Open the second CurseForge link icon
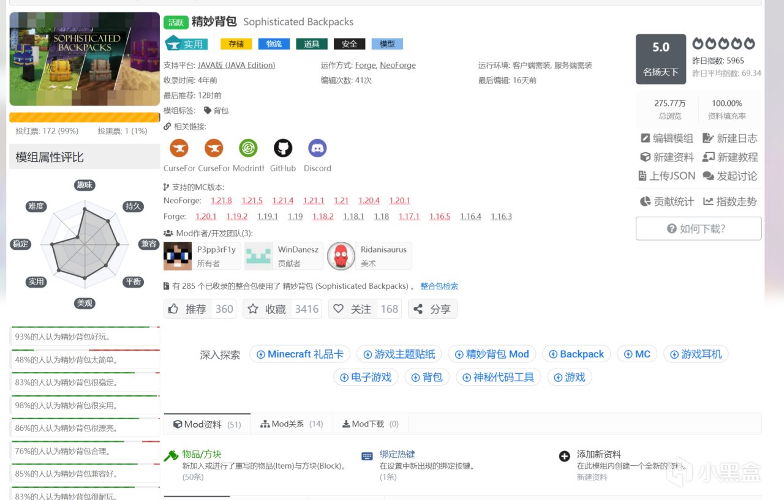Viewport: 784px width, 500px height. [x=214, y=148]
